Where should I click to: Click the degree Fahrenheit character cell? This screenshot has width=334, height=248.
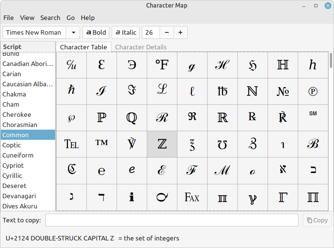[x=162, y=65]
